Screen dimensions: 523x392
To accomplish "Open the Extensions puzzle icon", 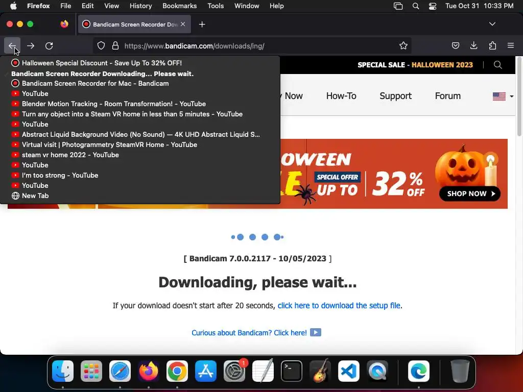I will pos(492,45).
